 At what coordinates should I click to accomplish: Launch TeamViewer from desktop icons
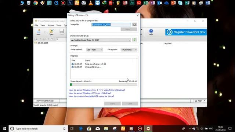click(98, 3)
